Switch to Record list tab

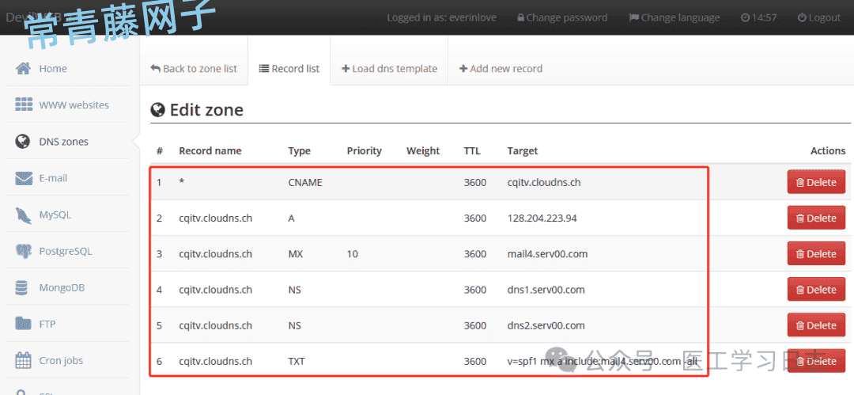coord(289,69)
